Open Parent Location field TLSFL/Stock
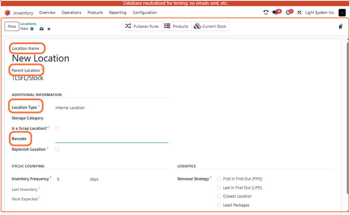 28,78
